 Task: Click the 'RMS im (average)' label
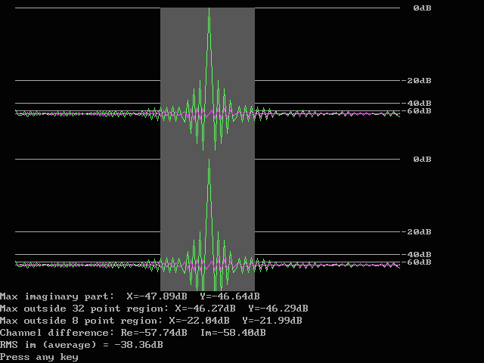tap(48, 345)
